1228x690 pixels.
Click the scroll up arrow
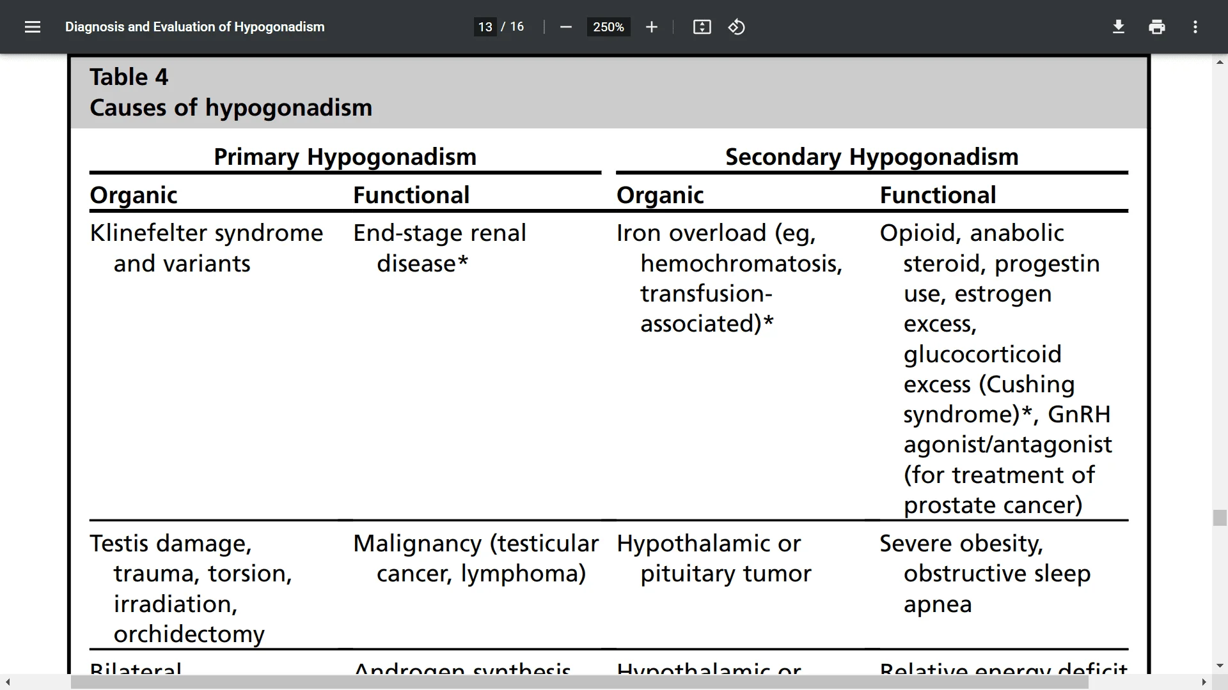pyautogui.click(x=1220, y=62)
